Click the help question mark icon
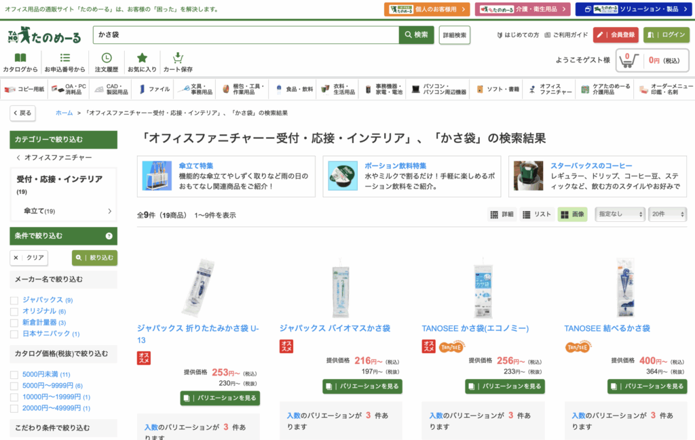Image resolution: width=695 pixels, height=440 pixels. pos(109,236)
